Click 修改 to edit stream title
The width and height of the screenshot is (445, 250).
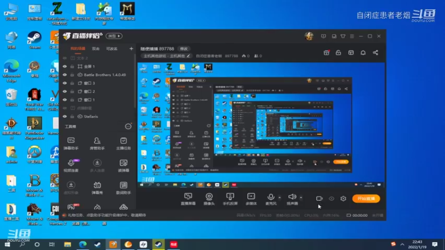[x=184, y=49]
